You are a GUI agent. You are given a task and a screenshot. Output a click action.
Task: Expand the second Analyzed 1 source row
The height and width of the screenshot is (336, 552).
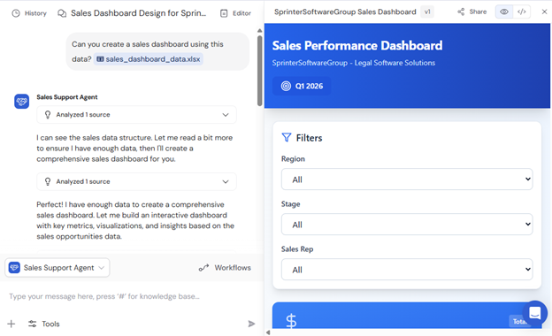(x=136, y=181)
